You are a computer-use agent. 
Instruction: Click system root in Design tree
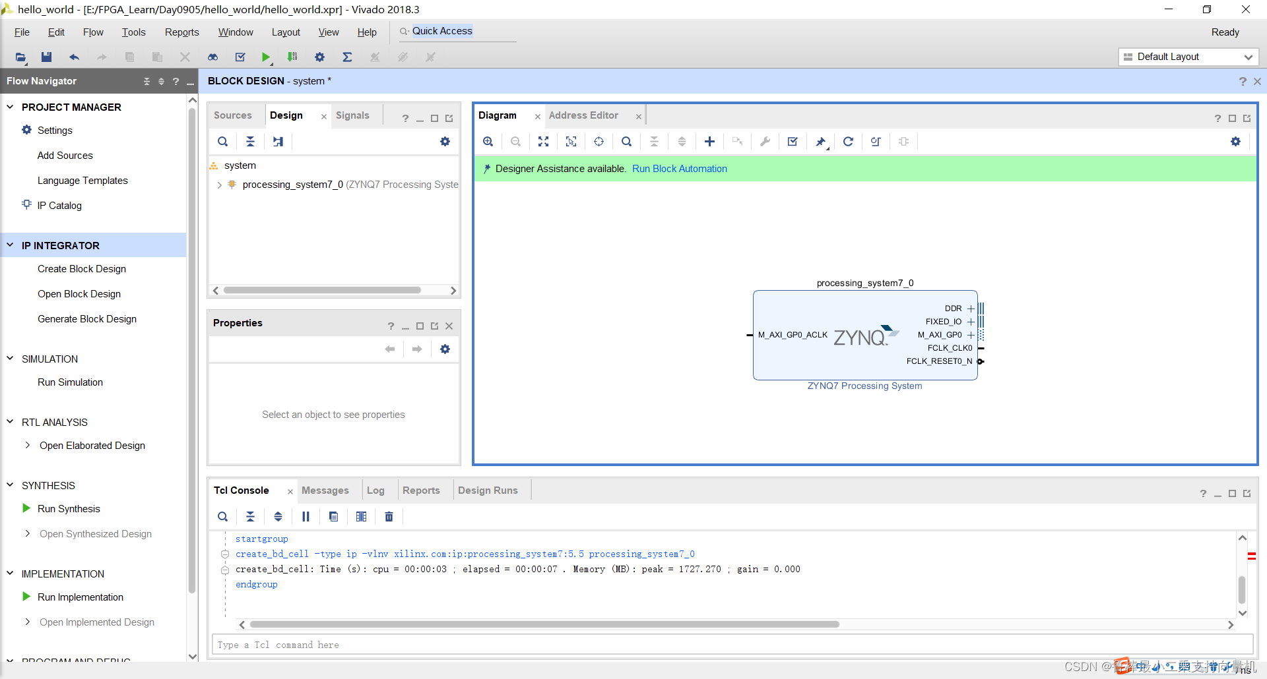point(240,165)
